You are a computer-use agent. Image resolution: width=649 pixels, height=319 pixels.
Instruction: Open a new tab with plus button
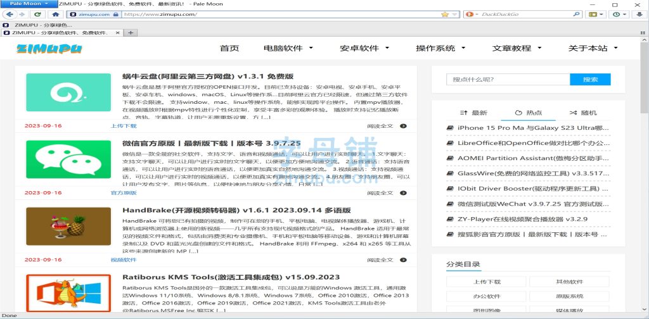pos(130,33)
